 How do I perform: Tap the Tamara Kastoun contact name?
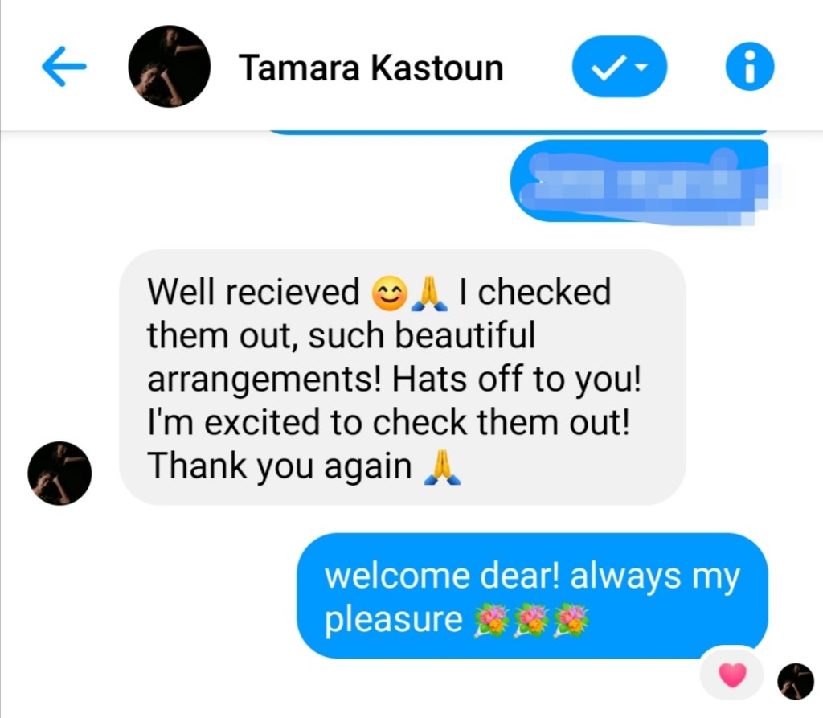(x=371, y=68)
